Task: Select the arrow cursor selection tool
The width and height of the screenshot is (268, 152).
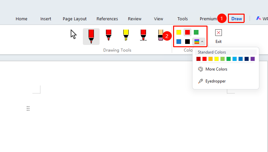Action: pyautogui.click(x=74, y=34)
